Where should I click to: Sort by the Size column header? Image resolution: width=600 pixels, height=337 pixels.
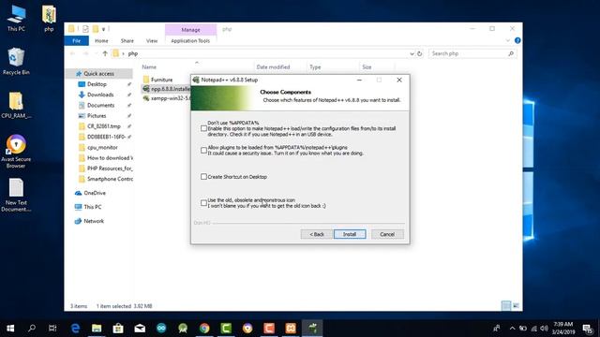[367, 66]
